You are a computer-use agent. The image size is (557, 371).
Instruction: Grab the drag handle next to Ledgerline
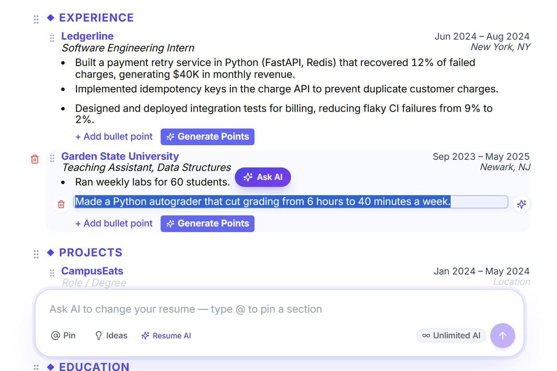click(x=52, y=38)
